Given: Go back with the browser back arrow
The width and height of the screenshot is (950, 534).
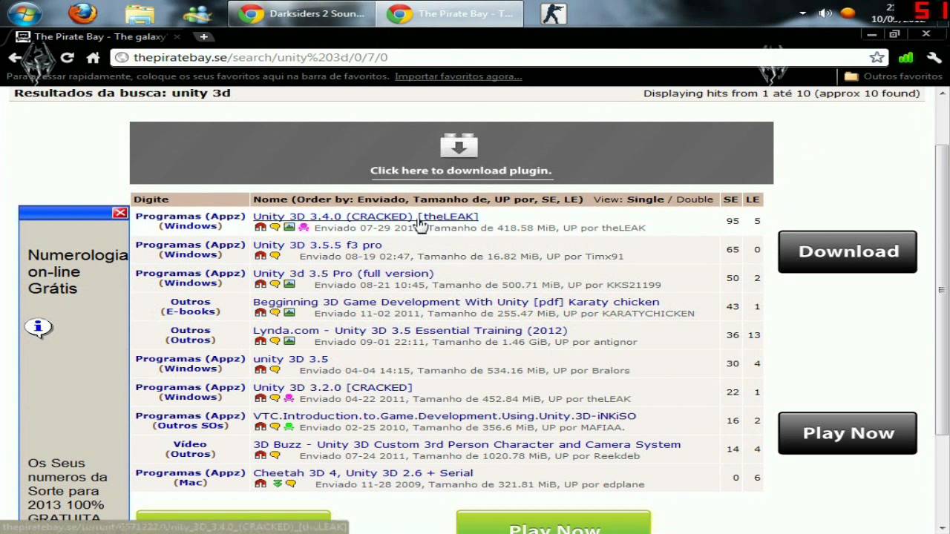Looking at the screenshot, I should coord(15,57).
